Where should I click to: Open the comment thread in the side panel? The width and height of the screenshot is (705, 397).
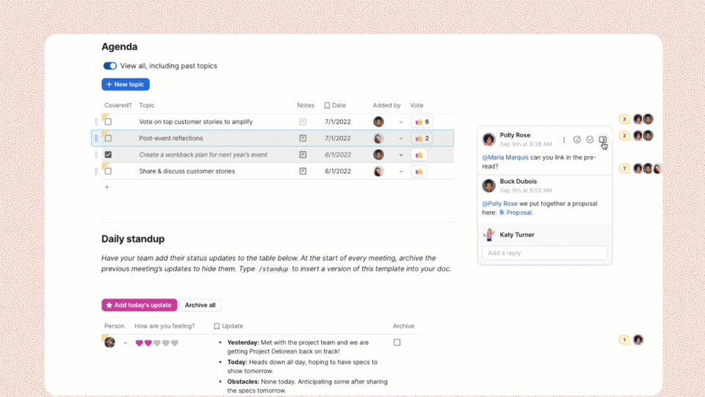click(x=602, y=140)
